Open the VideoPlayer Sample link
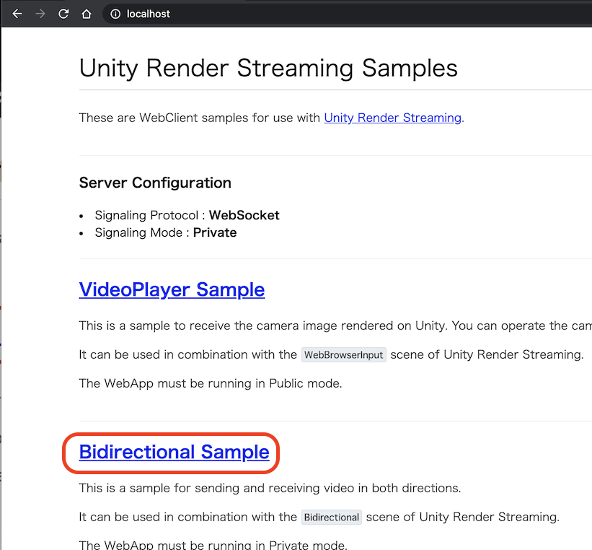592x550 pixels. 172,289
